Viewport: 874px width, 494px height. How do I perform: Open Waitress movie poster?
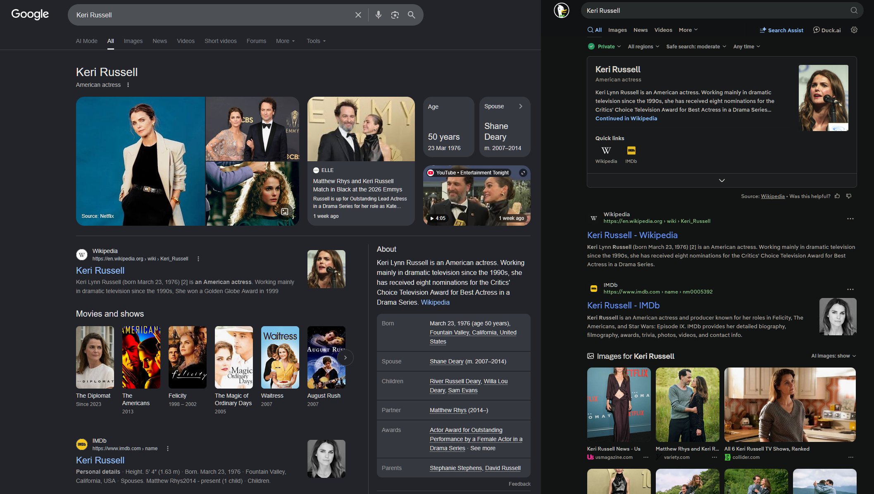[x=280, y=357]
